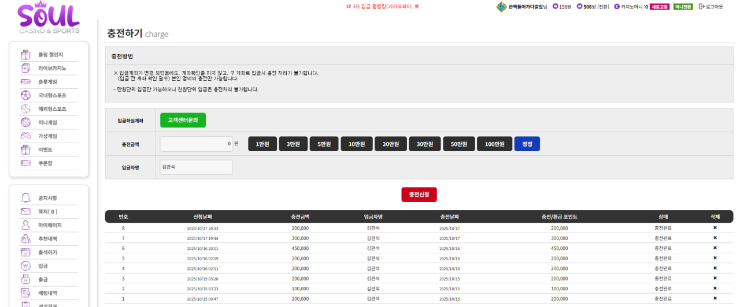The width and height of the screenshot is (740, 307).
Task: Open 출석하기 menu item
Action: coord(47,252)
